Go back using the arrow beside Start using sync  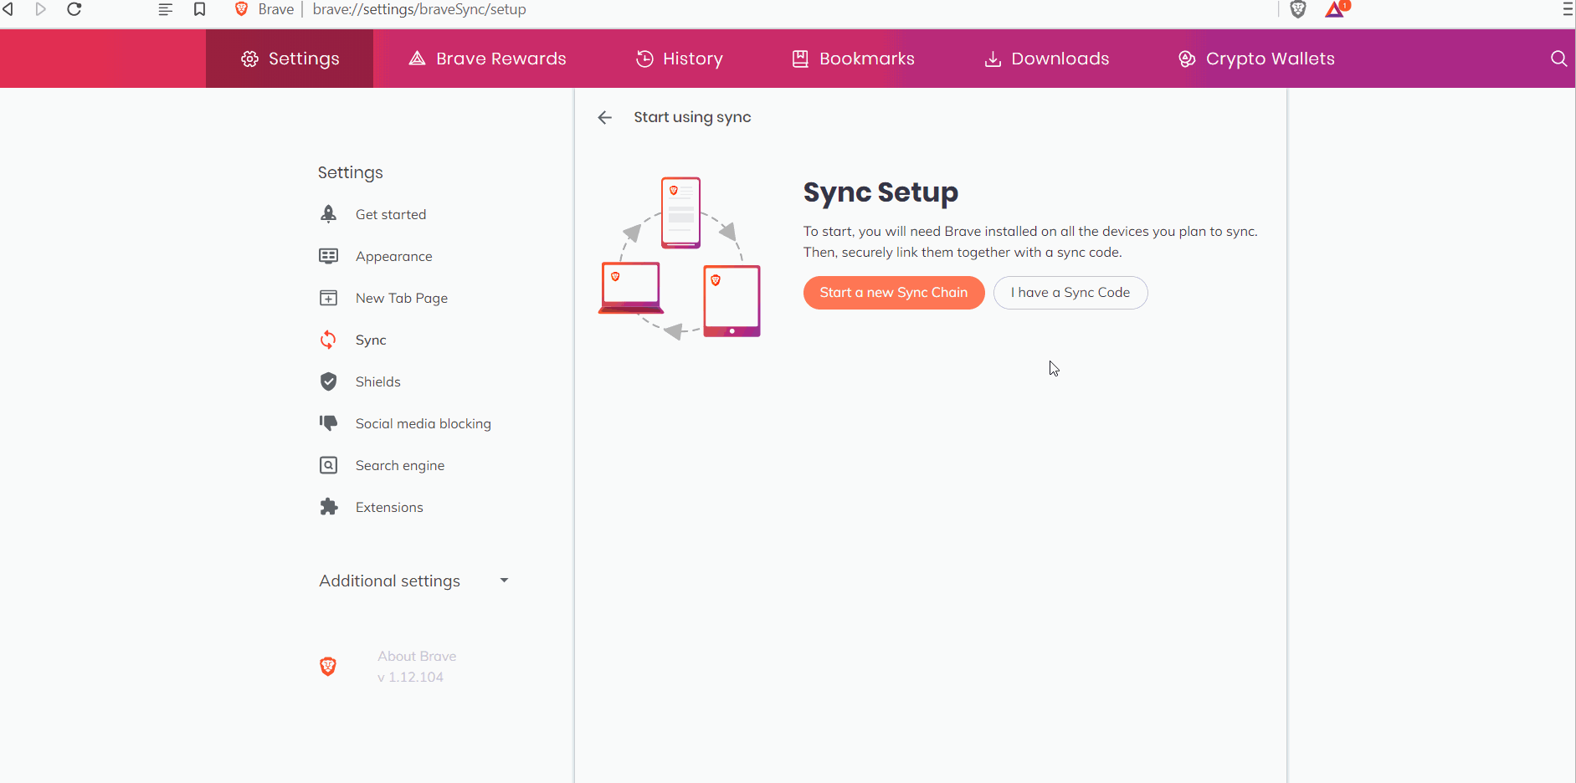click(x=604, y=117)
